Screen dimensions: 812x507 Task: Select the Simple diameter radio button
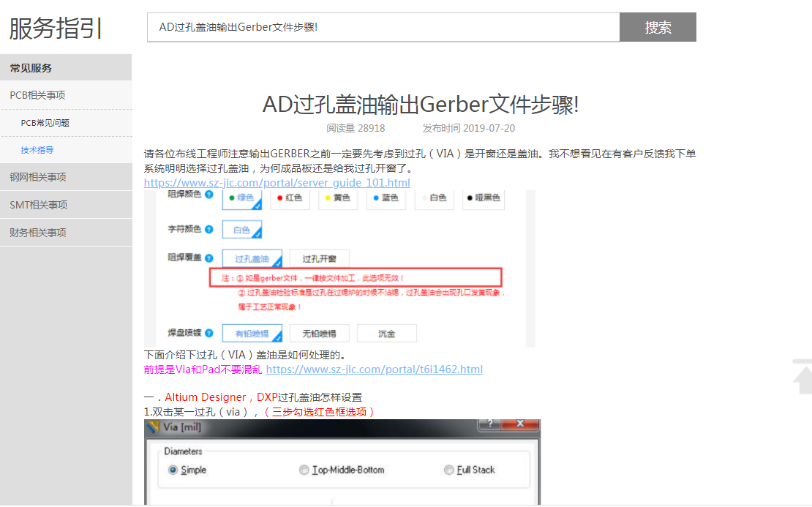pyautogui.click(x=173, y=470)
